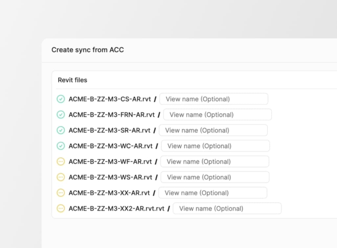
Task: Focus the view name field for CS-AR.rvt
Action: pos(213,99)
